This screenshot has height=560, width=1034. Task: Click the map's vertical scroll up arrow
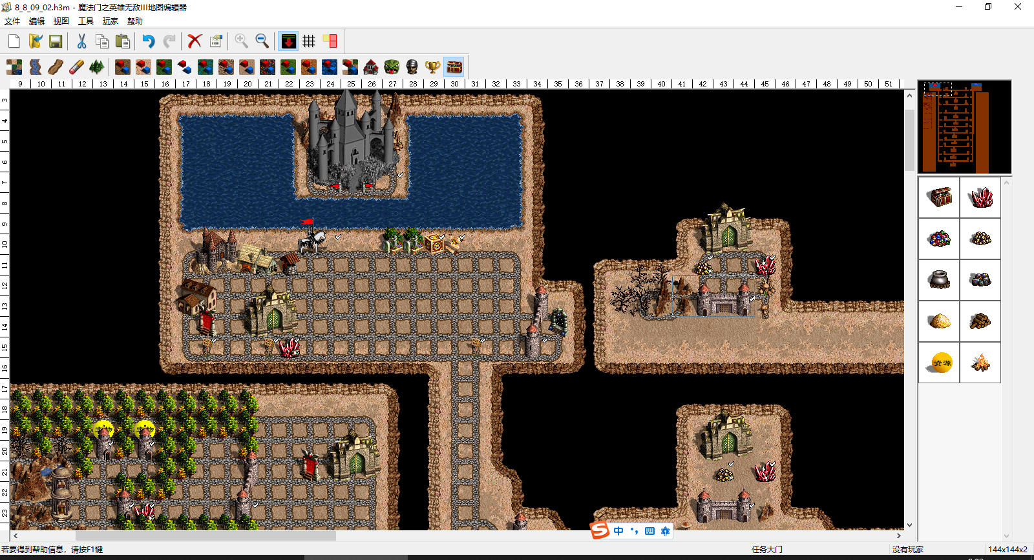coord(909,95)
